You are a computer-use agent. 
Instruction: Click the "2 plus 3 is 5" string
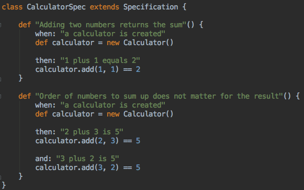click(x=92, y=132)
